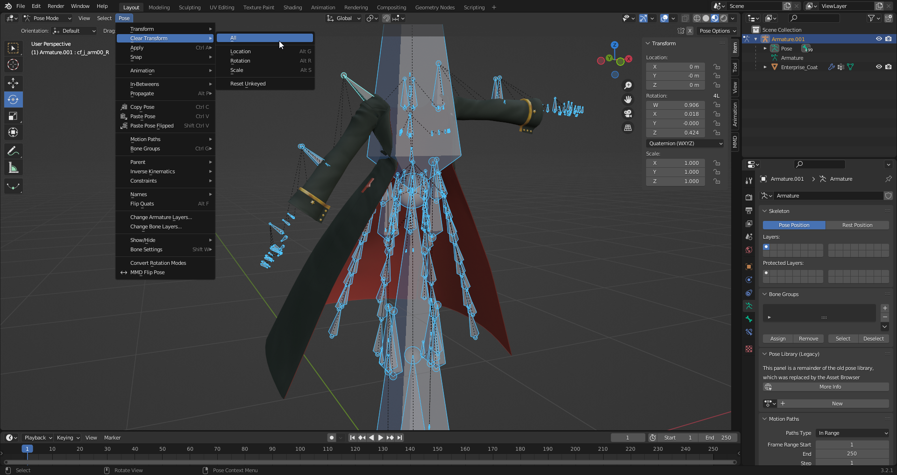Toggle the camera view icon

[x=628, y=113]
